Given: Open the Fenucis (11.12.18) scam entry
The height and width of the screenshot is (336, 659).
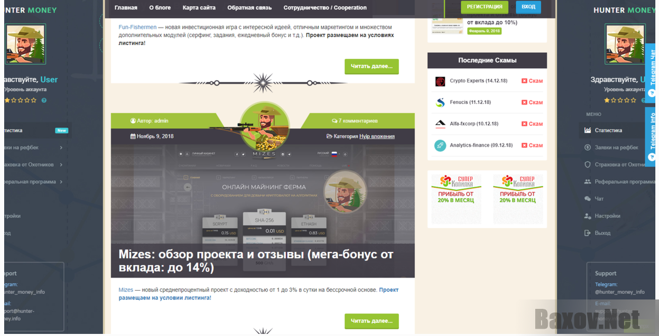Looking at the screenshot, I should coord(470,102).
